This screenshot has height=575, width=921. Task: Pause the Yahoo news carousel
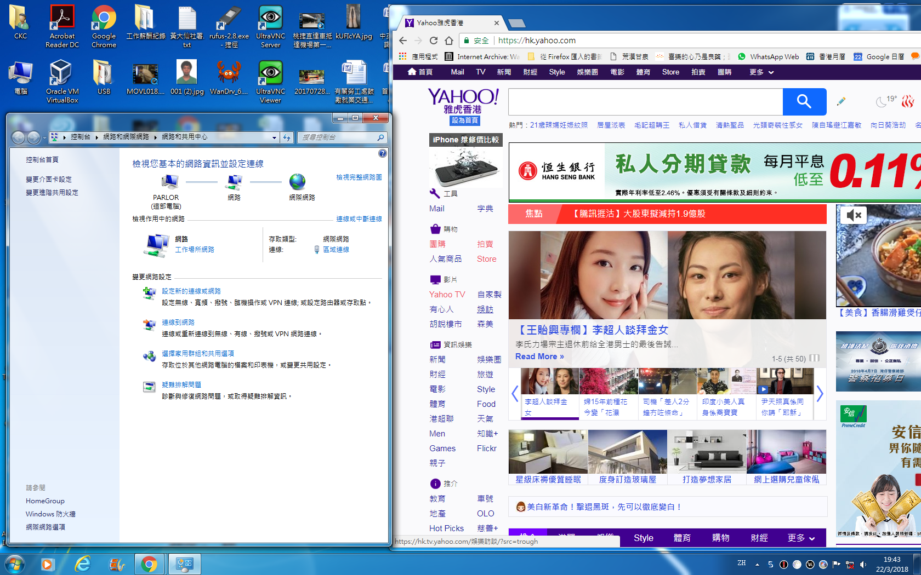(x=815, y=358)
